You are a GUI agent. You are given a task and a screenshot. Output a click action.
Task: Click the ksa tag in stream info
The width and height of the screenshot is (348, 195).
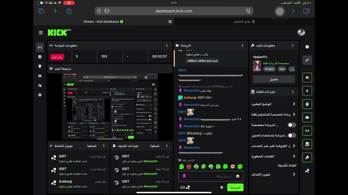pos(282,69)
